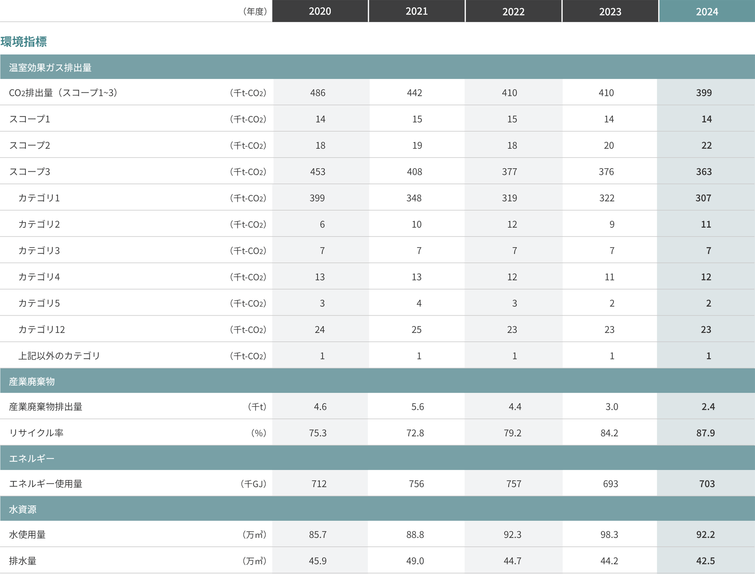Click the 19 スコープ2 value for 2021
The width and height of the screenshot is (755, 574).
(x=417, y=145)
